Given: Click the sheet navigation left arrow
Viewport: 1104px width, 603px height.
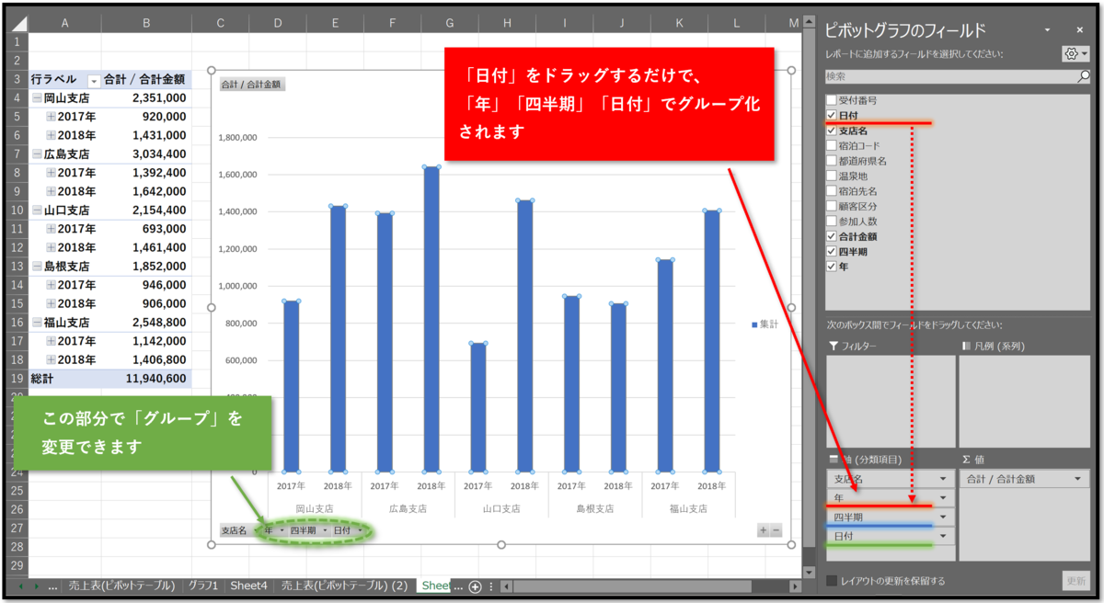Looking at the screenshot, I should pos(21,588).
